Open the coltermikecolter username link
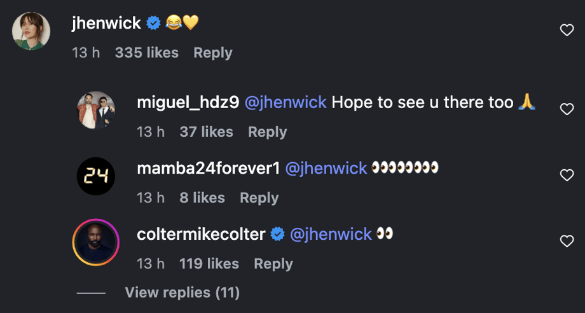The height and width of the screenshot is (313, 585). pyautogui.click(x=201, y=234)
